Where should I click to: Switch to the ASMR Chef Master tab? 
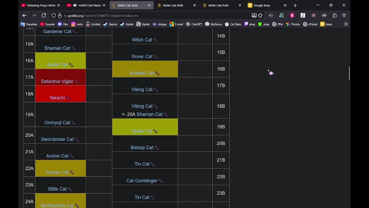[x=86, y=5]
